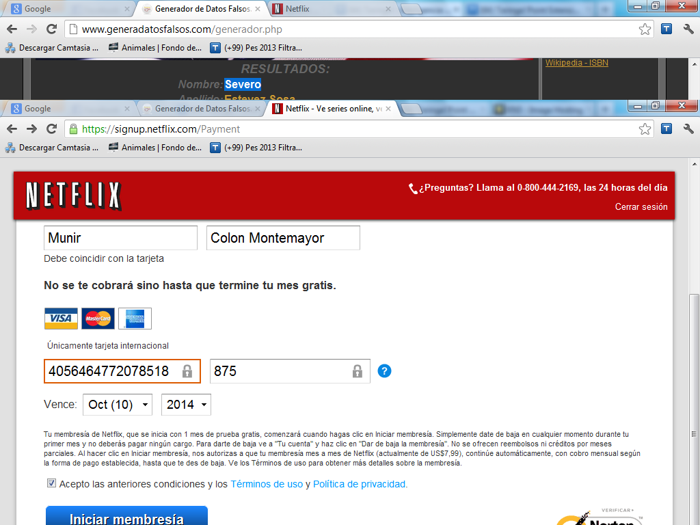Open the (+99) Pes 2013 Filtra... bookmark in Netflix window

tap(257, 148)
